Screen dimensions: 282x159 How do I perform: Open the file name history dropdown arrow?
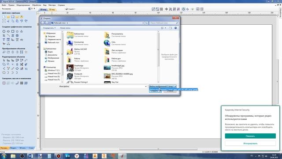146,87
